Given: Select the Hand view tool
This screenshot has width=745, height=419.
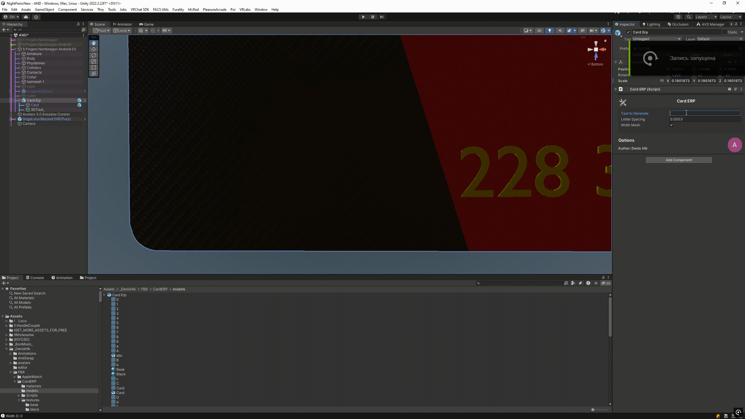Looking at the screenshot, I should tap(93, 43).
